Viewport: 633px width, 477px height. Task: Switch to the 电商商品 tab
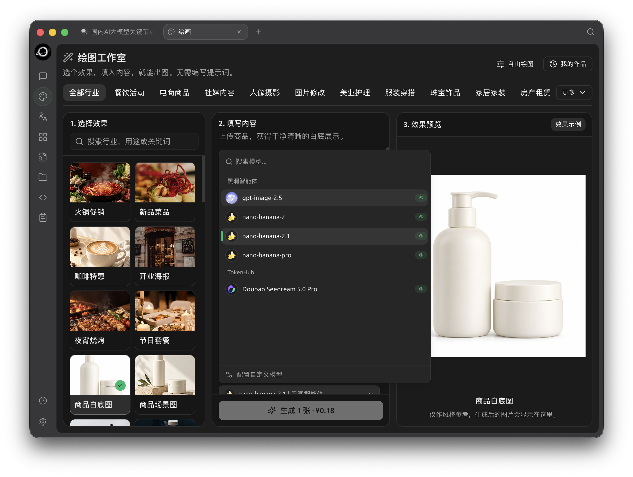click(174, 93)
